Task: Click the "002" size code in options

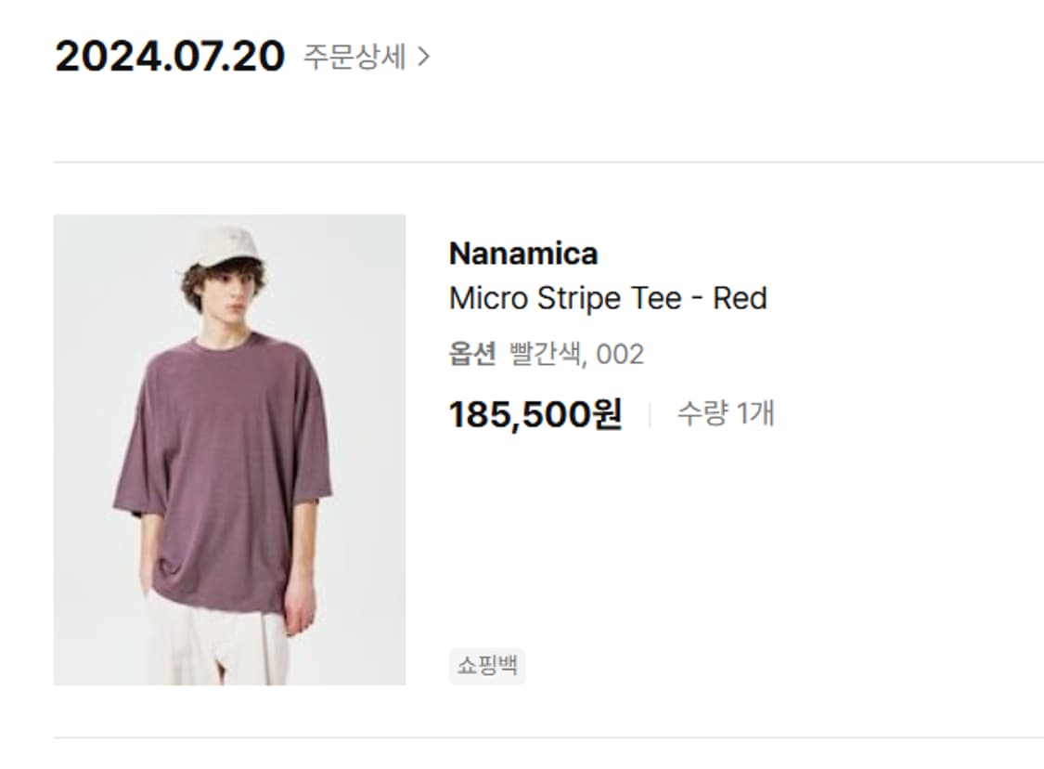Action: tap(619, 355)
